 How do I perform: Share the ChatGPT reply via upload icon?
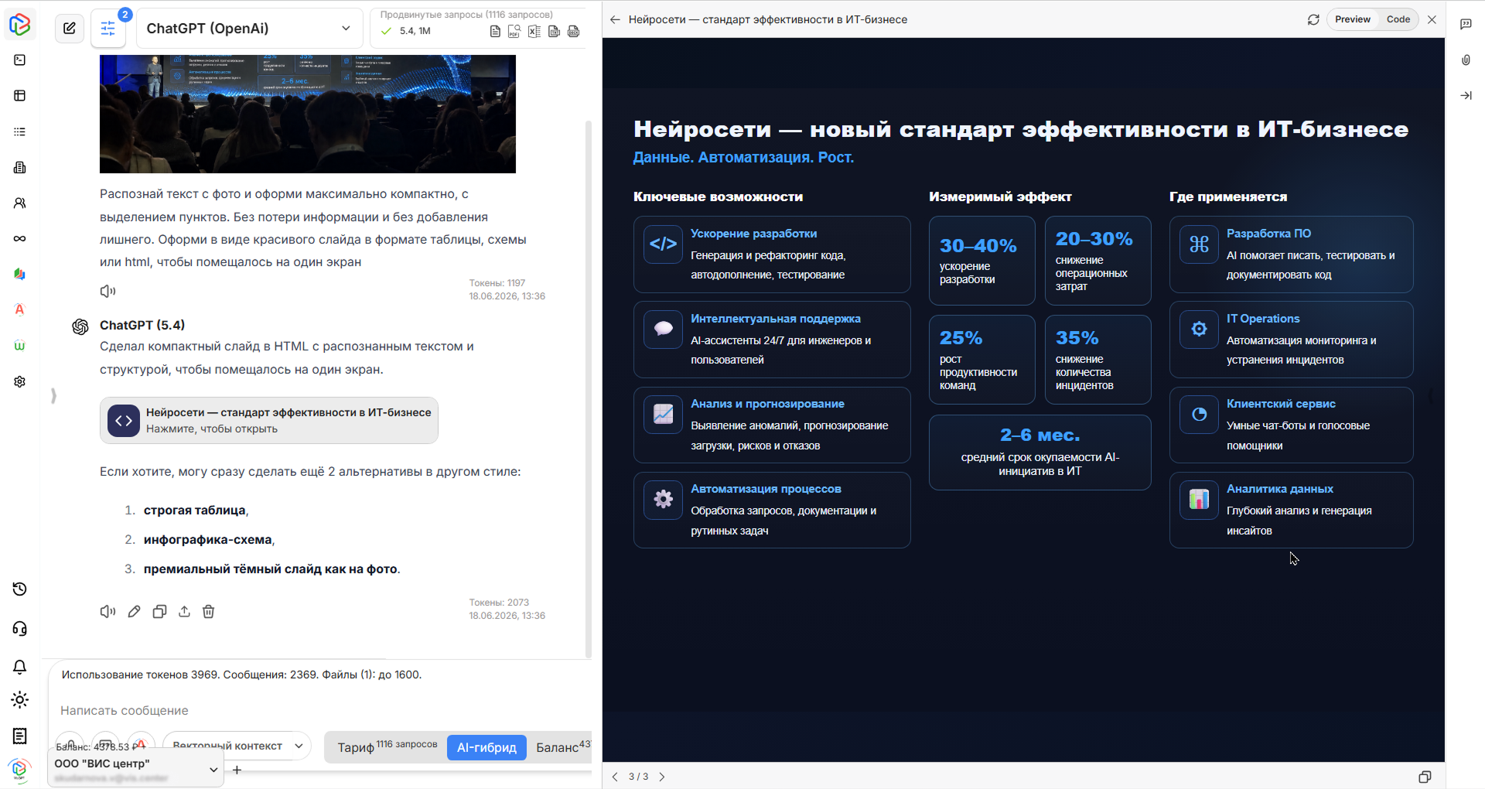click(184, 611)
